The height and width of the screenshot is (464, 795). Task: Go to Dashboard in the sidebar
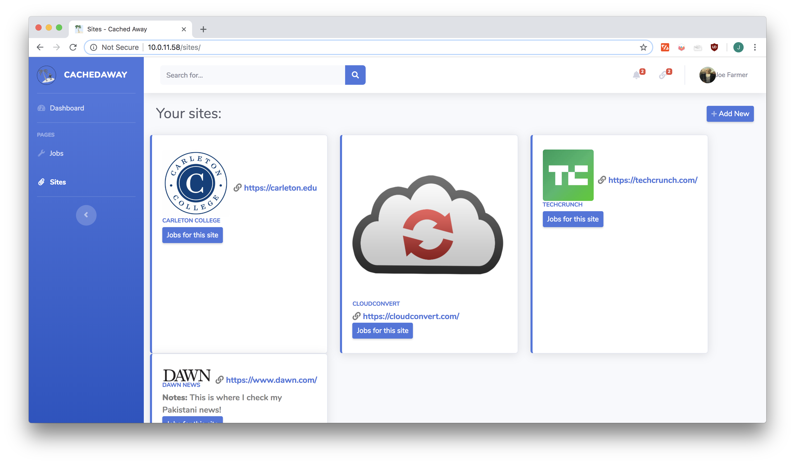pos(67,108)
